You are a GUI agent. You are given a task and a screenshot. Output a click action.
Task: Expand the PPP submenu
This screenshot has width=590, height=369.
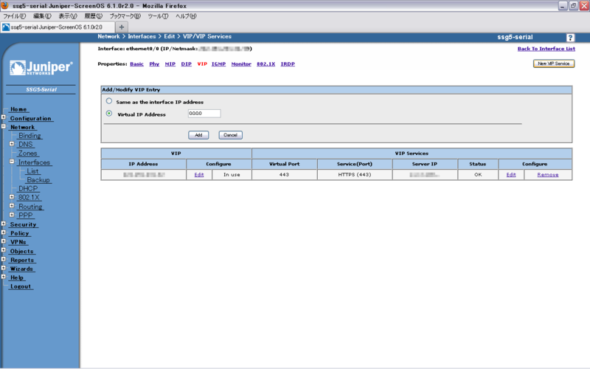coord(12,215)
